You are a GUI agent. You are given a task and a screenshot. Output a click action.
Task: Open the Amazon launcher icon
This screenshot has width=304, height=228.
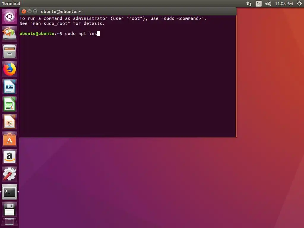(9, 157)
